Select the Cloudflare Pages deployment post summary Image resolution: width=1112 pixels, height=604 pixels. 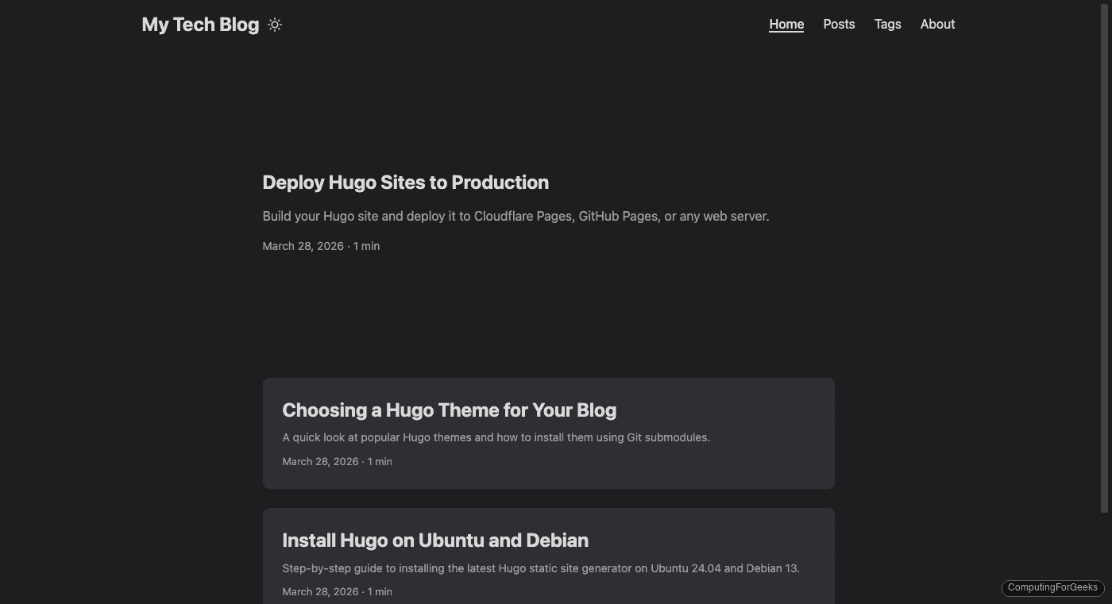(515, 216)
